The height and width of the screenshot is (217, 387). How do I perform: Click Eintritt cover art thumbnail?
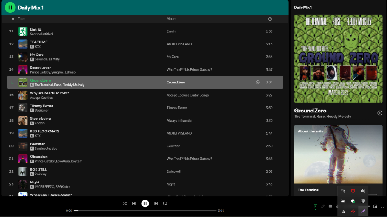pyautogui.click(x=23, y=31)
